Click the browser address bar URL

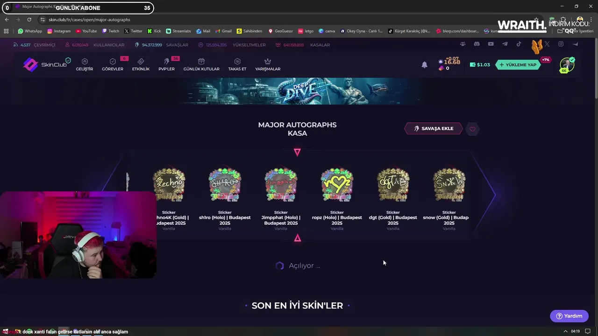pos(89,20)
